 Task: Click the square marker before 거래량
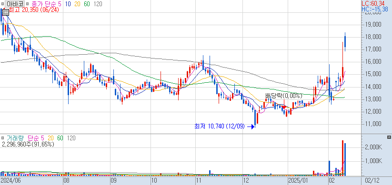click(3, 138)
